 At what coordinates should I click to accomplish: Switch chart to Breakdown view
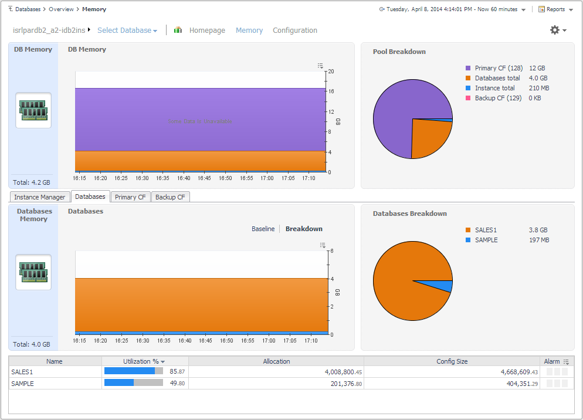pos(304,229)
